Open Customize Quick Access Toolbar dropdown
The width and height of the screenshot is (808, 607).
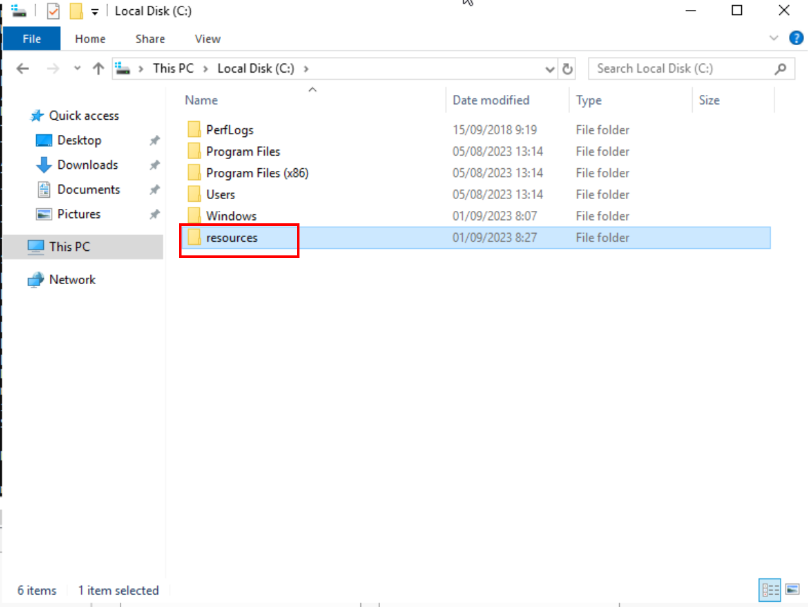95,12
